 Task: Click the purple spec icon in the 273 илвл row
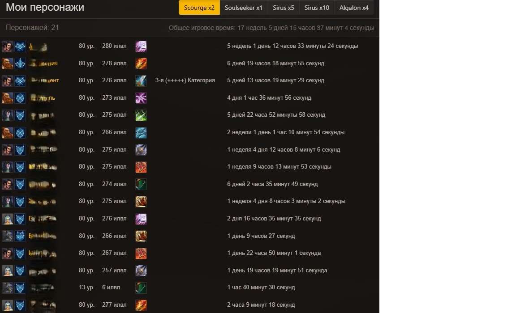point(141,98)
